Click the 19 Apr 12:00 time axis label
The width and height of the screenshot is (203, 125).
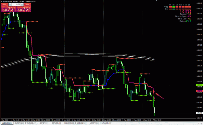click(x=66, y=120)
